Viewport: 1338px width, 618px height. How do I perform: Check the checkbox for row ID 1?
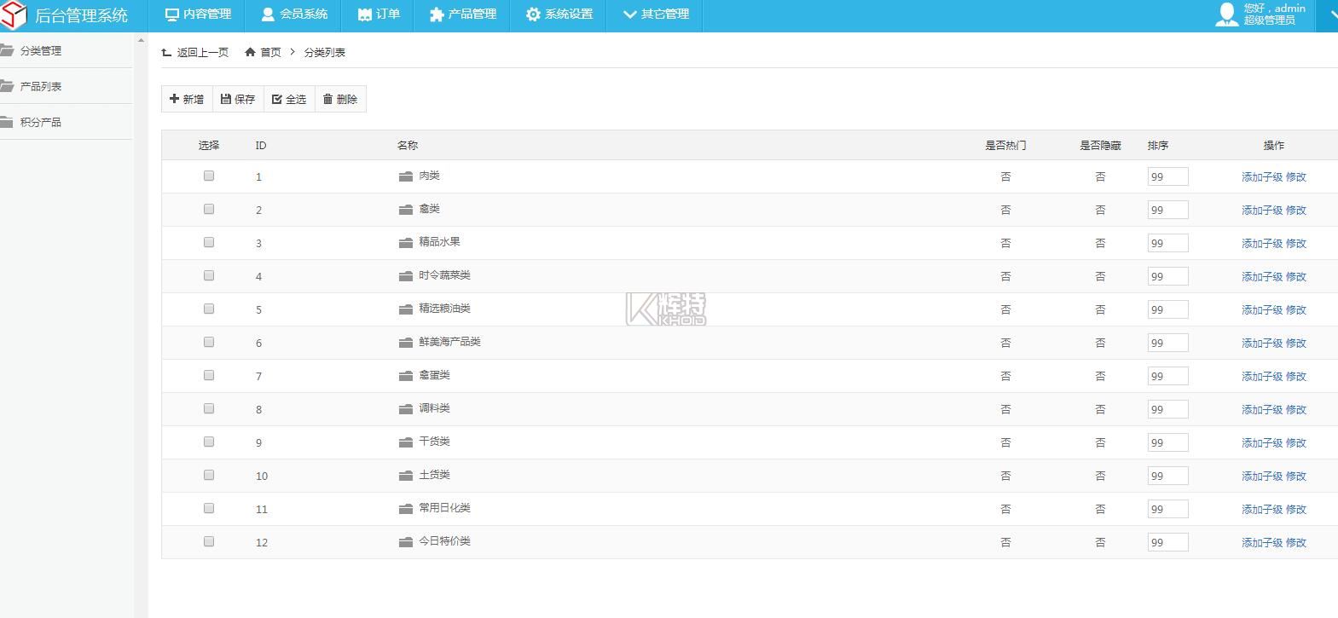click(x=209, y=176)
